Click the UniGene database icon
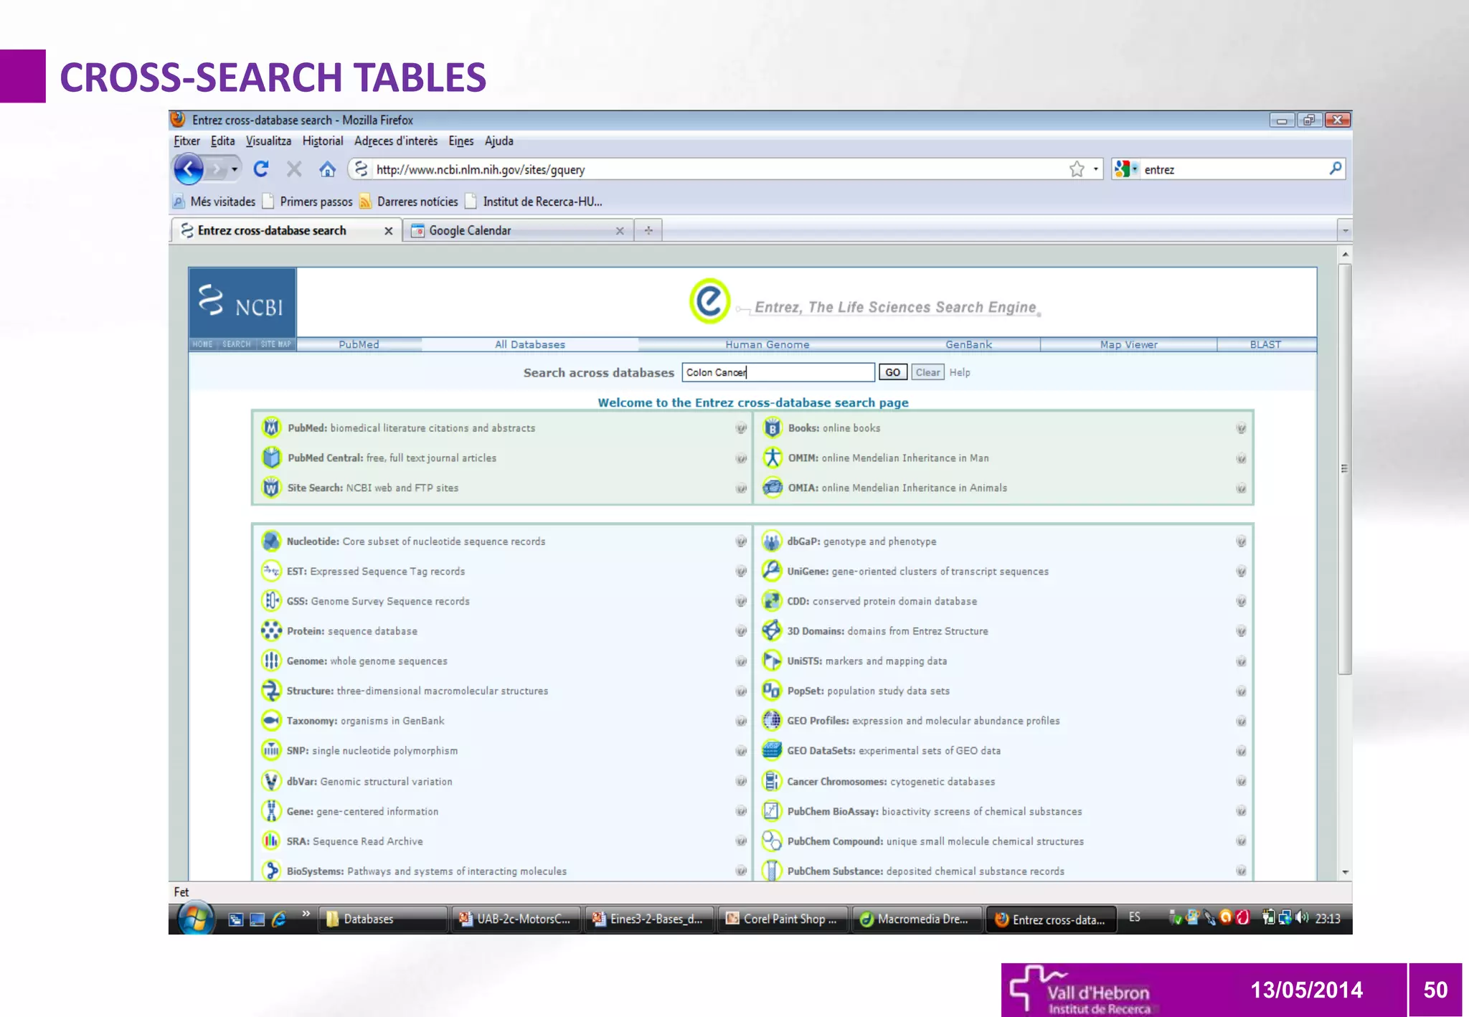The image size is (1469, 1017). [771, 571]
